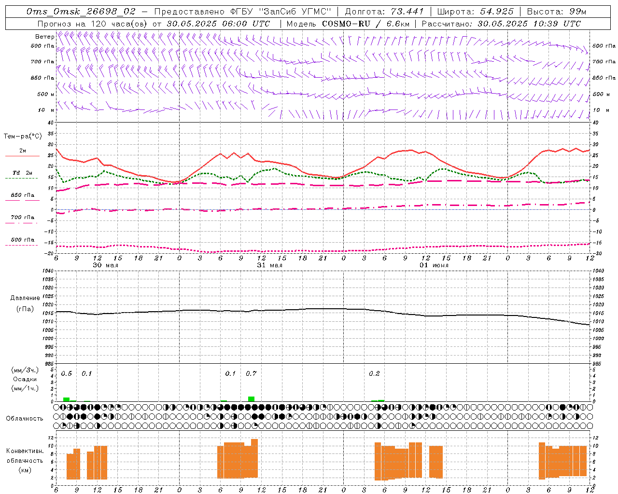This screenshot has height=494, width=618.
Task: Click the Тем-ра(°C) axis label
Action: point(23,137)
